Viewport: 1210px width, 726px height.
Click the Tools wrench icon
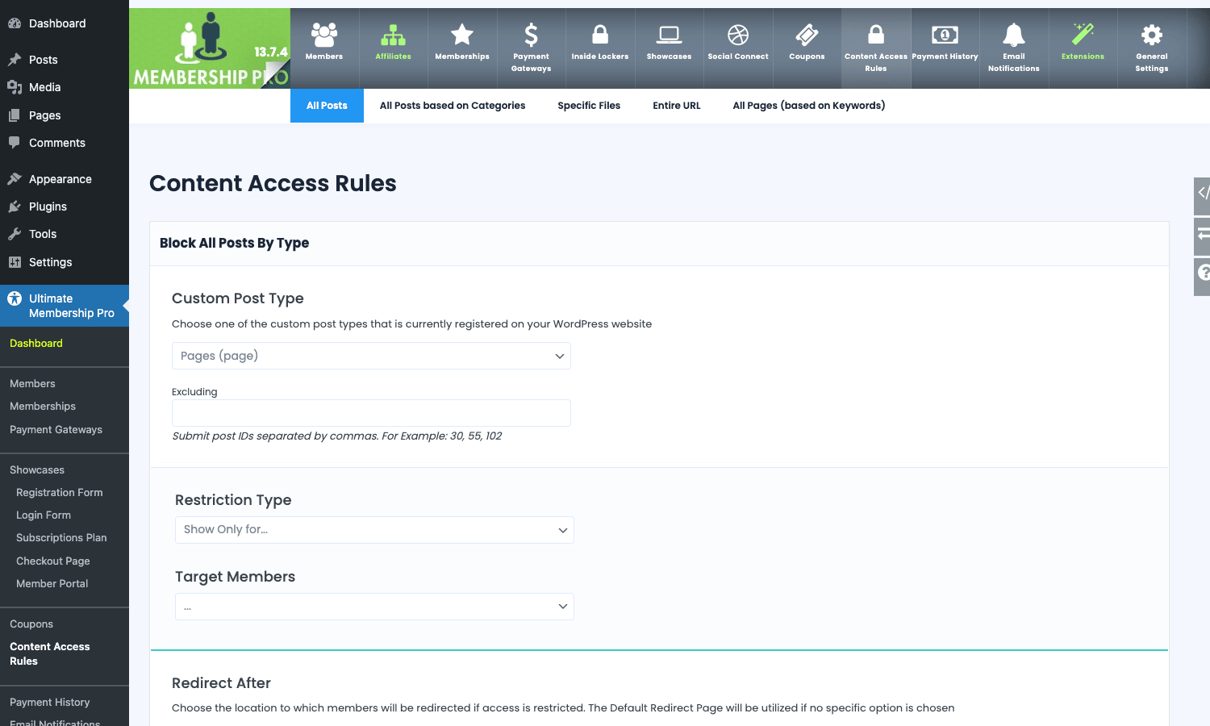tap(15, 234)
